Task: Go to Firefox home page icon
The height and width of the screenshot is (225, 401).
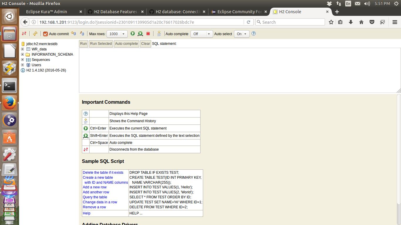Action: coord(361,22)
